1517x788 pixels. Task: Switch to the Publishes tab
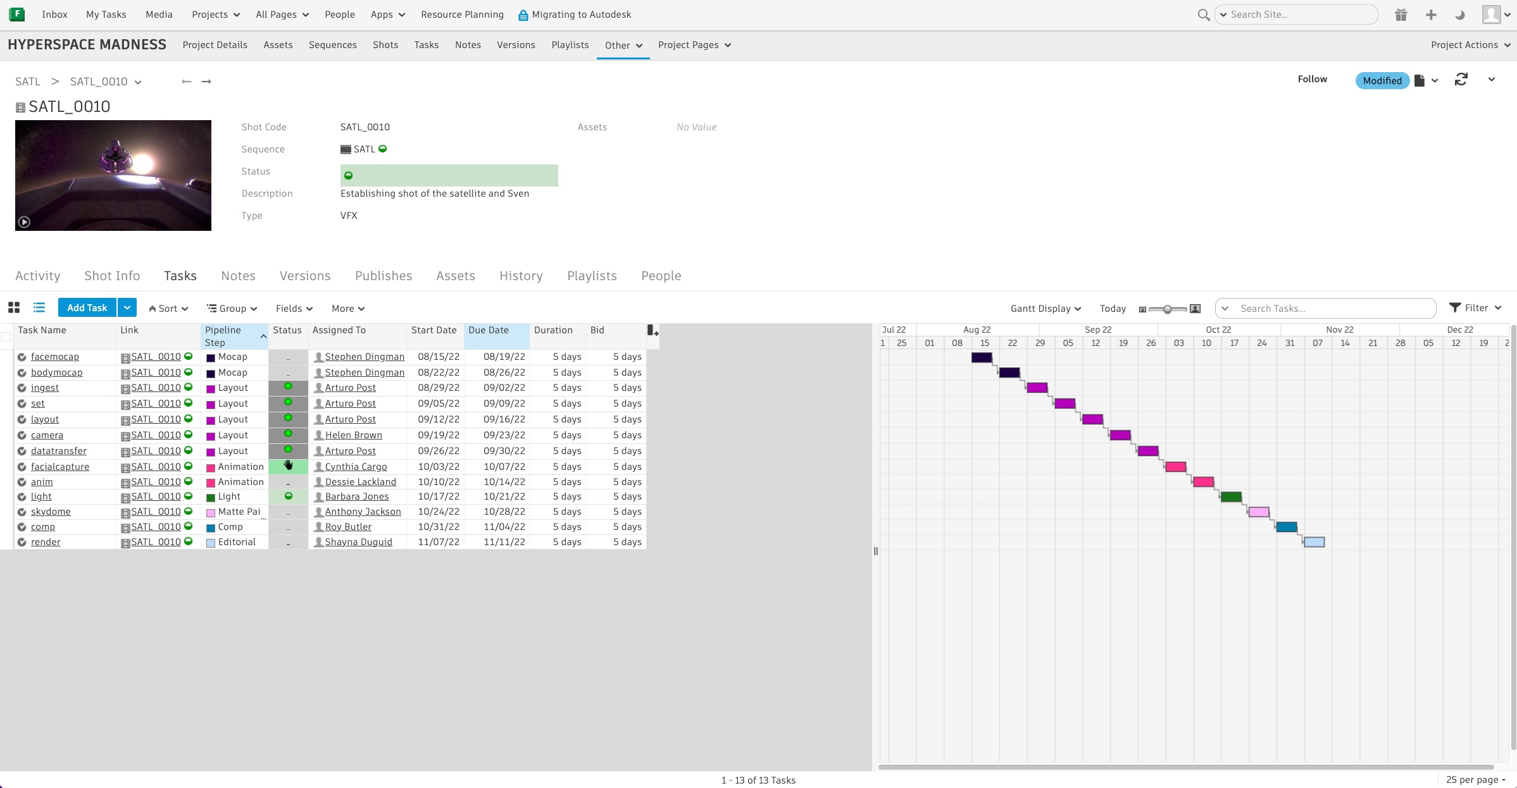[x=384, y=276]
